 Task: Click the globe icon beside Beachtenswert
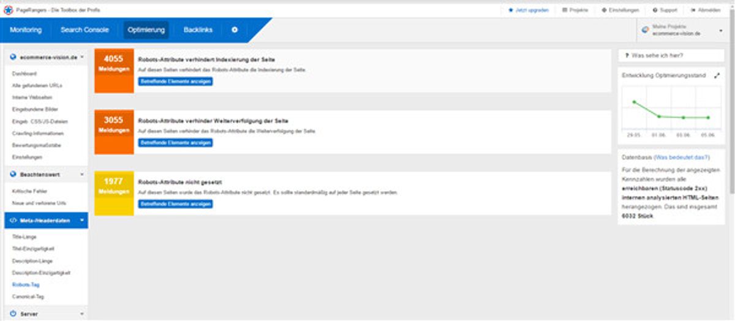click(13, 175)
